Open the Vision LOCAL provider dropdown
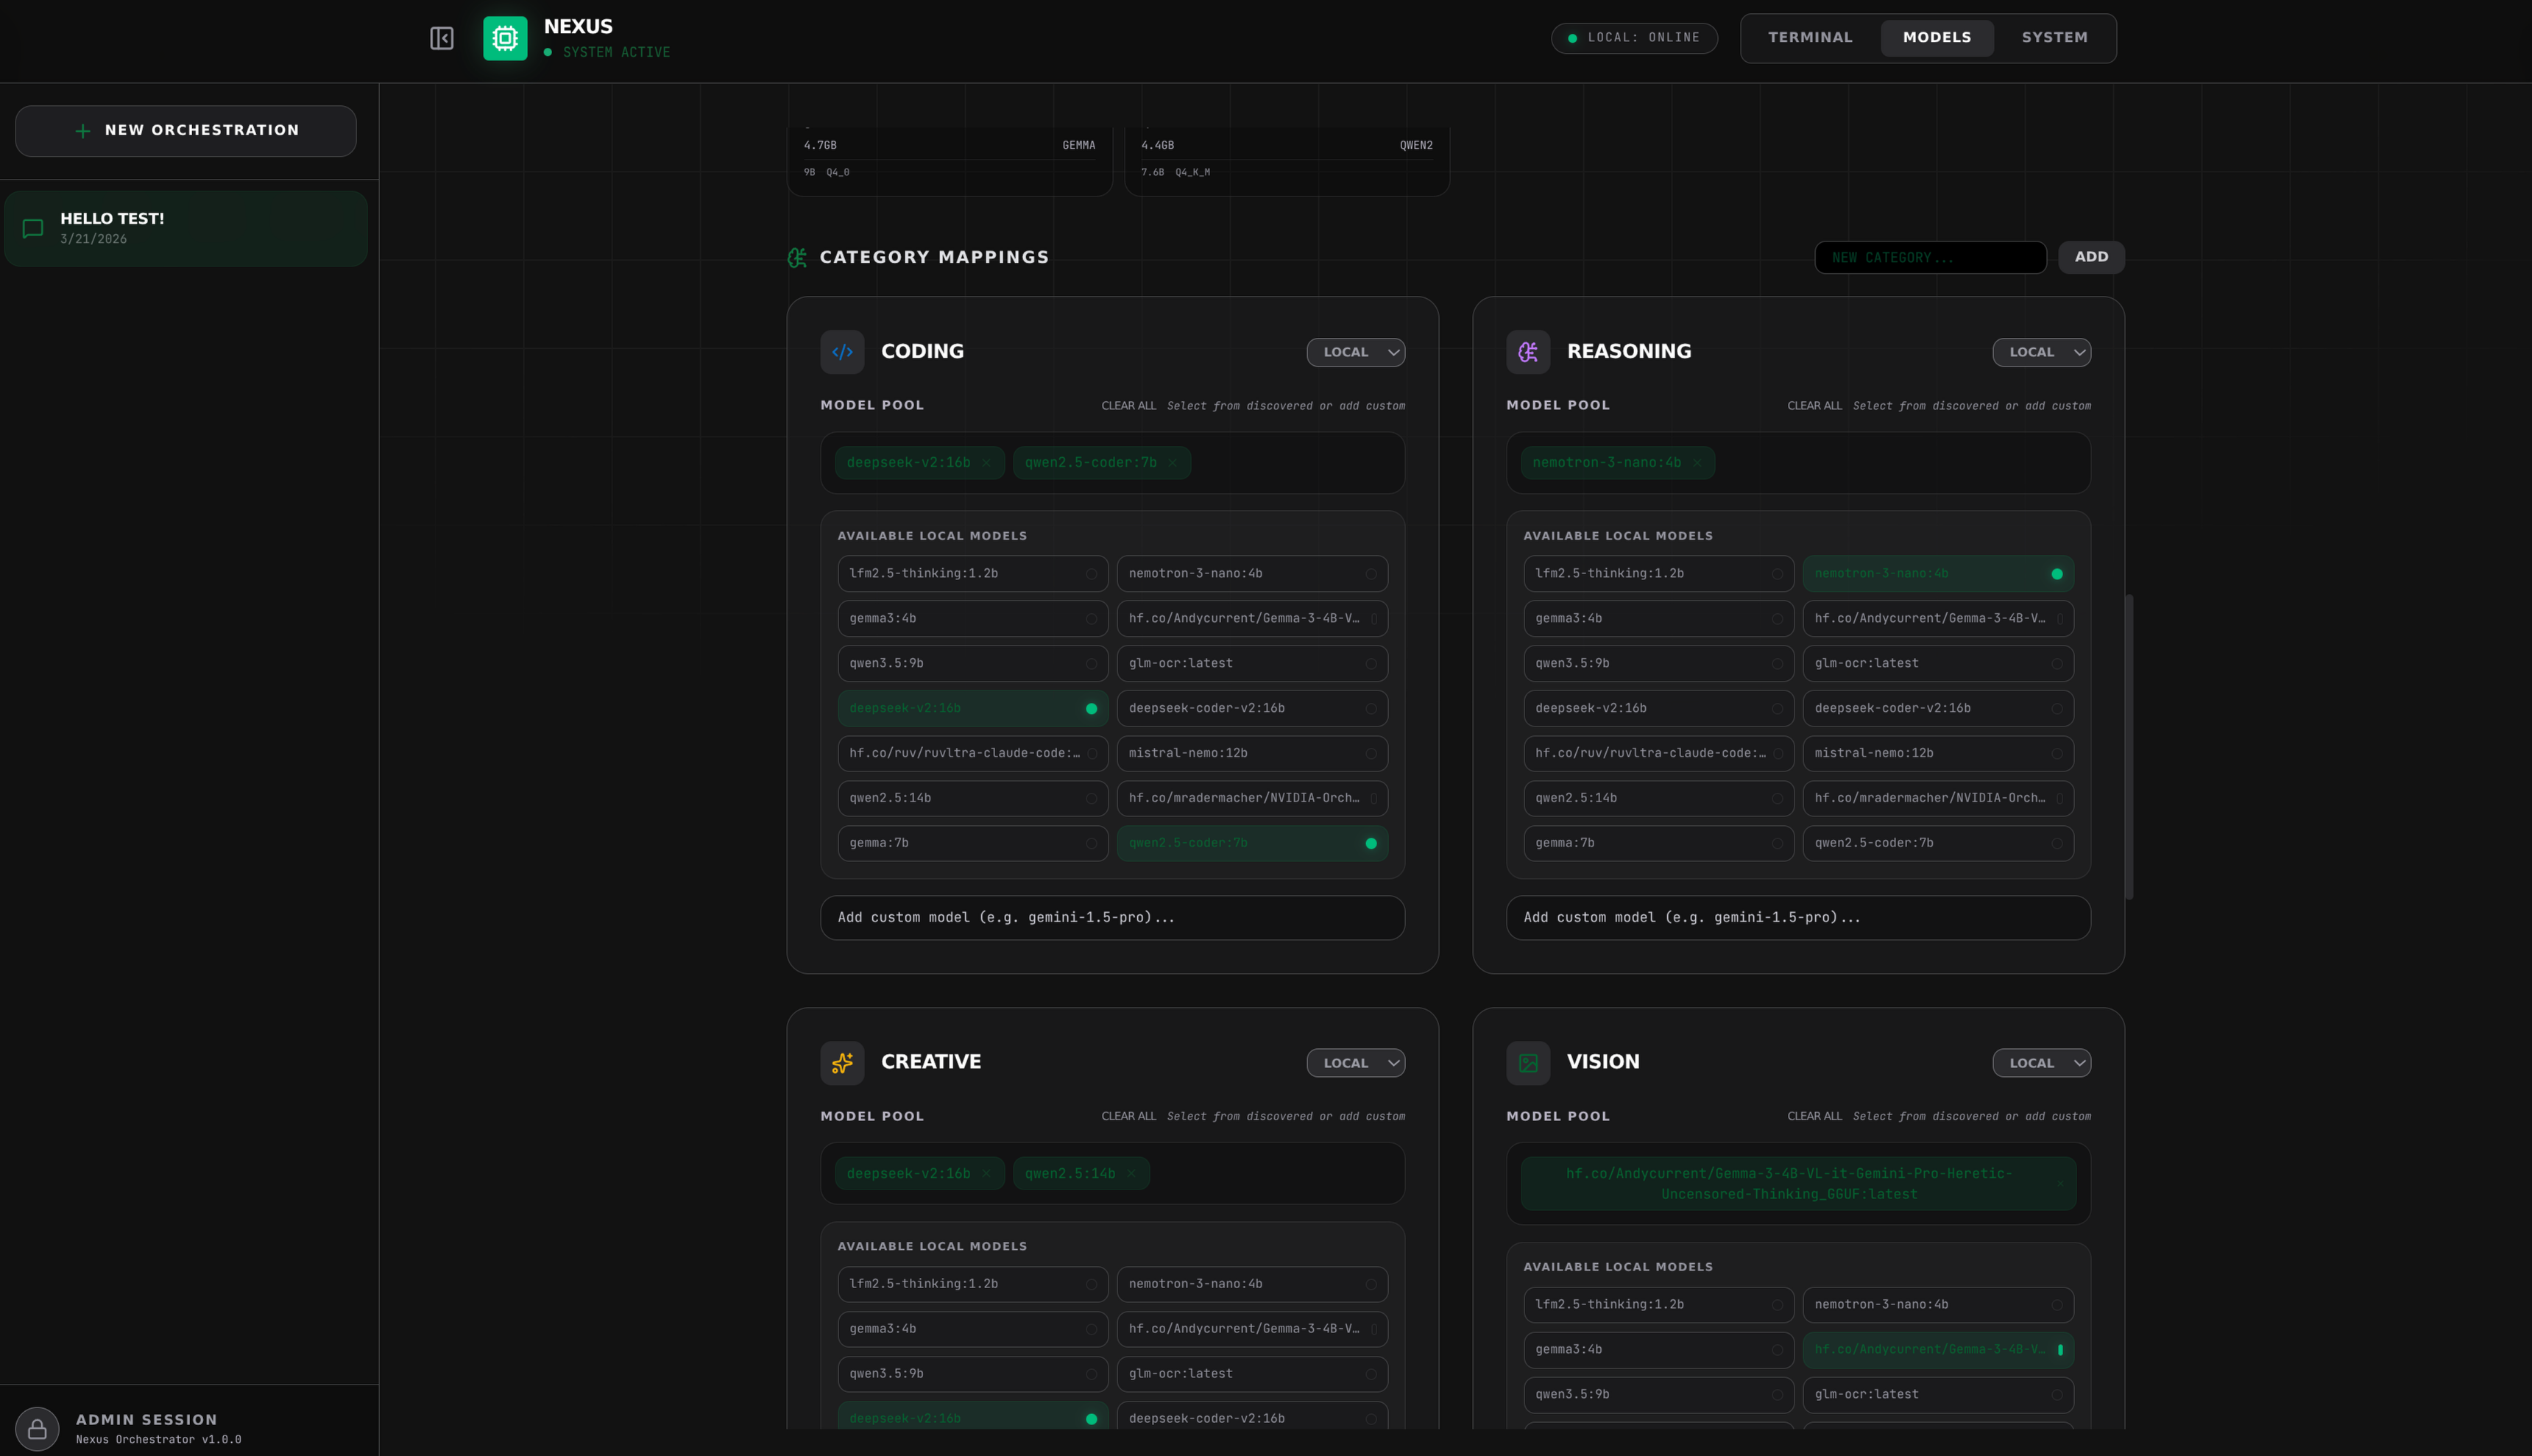Image resolution: width=2532 pixels, height=1456 pixels. (x=2041, y=1063)
